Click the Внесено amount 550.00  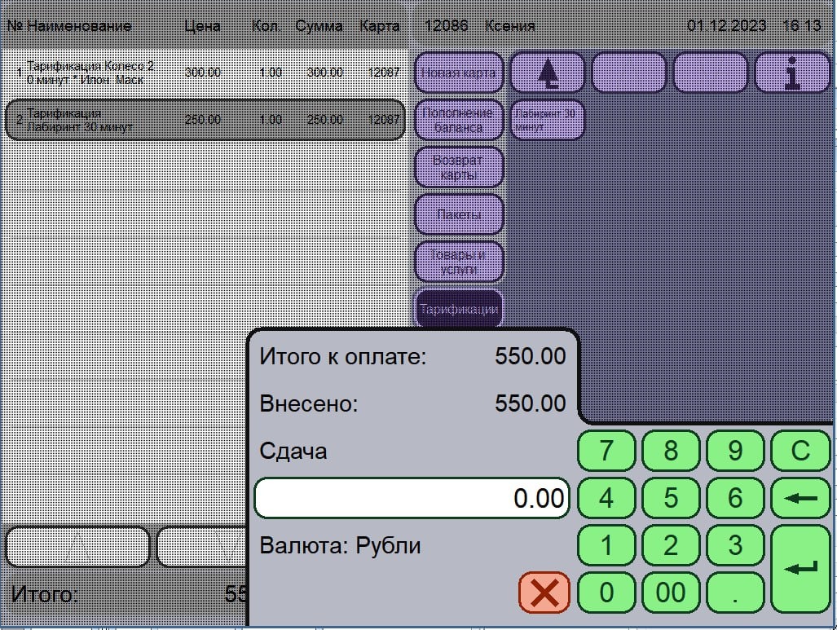pos(530,403)
